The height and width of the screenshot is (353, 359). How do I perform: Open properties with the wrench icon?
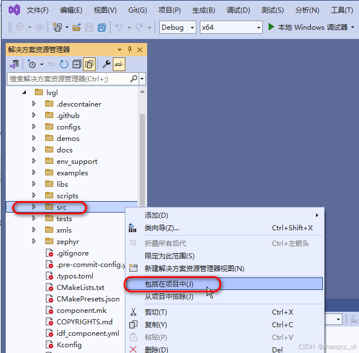tap(106, 64)
